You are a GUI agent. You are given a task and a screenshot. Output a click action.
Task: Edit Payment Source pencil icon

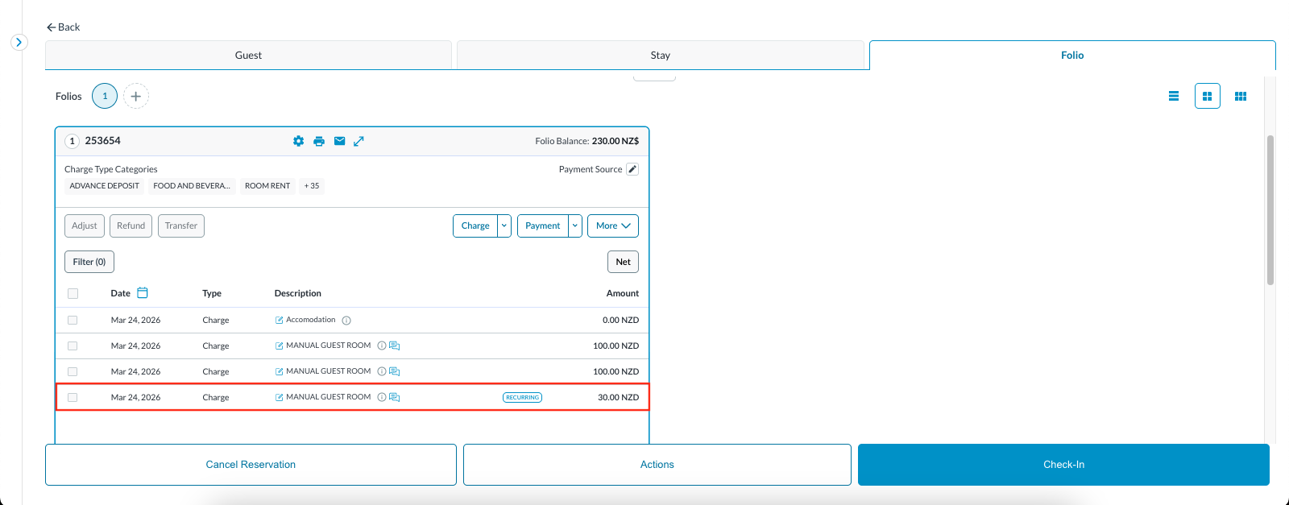(x=632, y=169)
